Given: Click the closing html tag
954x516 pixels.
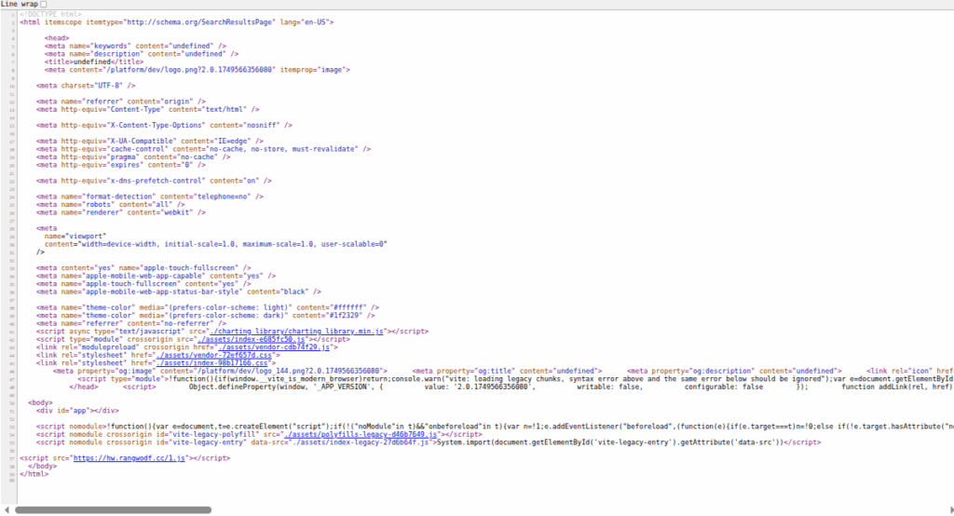Looking at the screenshot, I should point(33,473).
